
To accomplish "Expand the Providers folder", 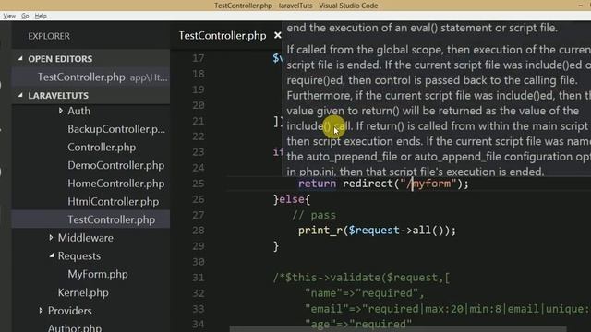I will 41,311.
